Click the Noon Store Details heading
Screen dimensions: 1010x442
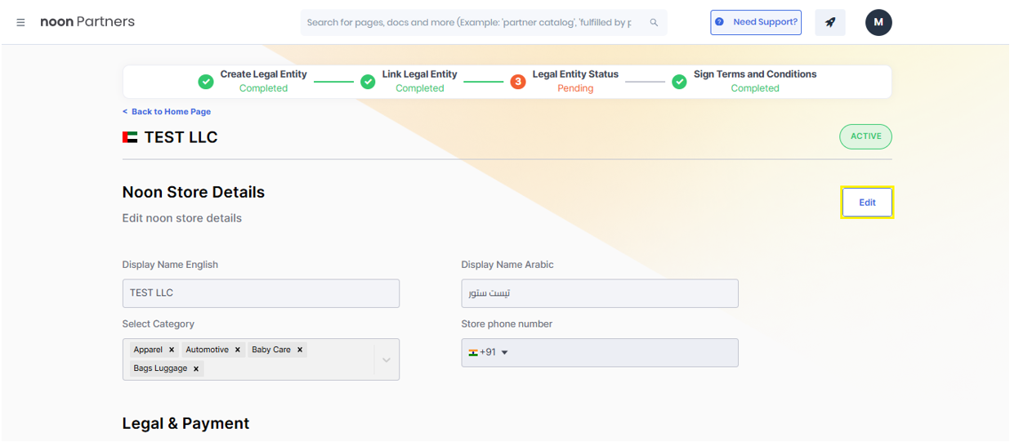tap(194, 192)
